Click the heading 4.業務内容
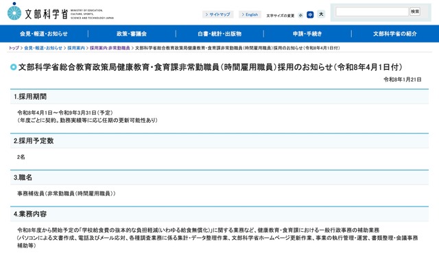 (x=30, y=214)
